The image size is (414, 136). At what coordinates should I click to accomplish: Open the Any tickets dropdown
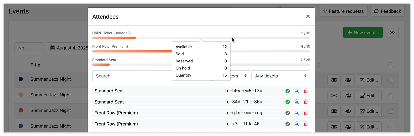(281, 76)
